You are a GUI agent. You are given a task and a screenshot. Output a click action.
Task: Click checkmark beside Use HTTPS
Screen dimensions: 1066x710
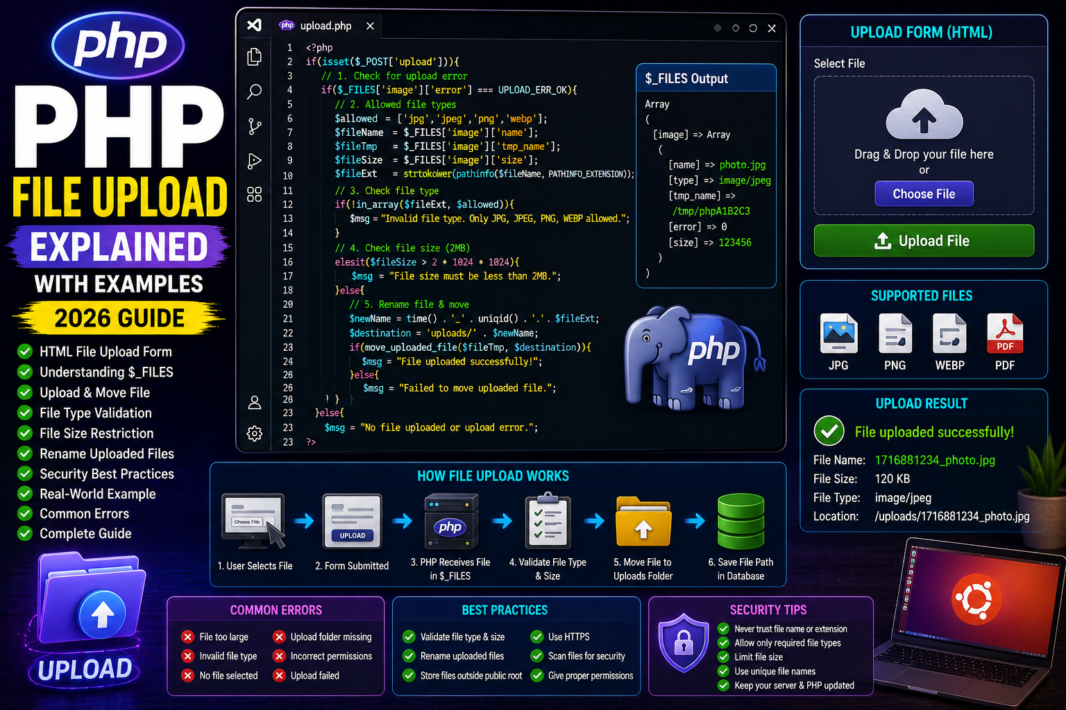click(537, 637)
